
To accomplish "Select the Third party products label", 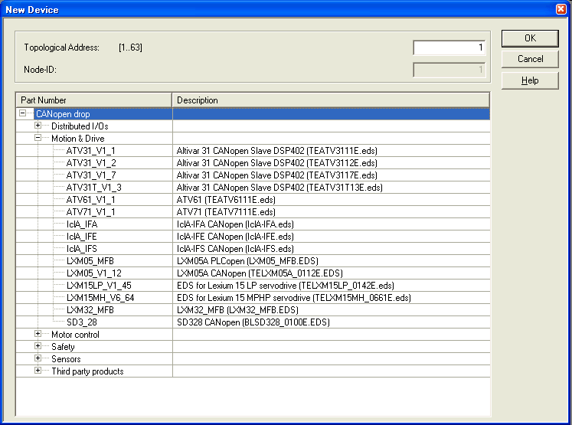I will tap(87, 371).
